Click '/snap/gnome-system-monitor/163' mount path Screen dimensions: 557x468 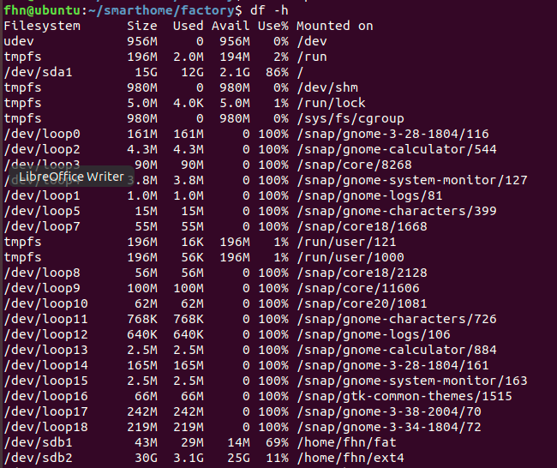412,381
